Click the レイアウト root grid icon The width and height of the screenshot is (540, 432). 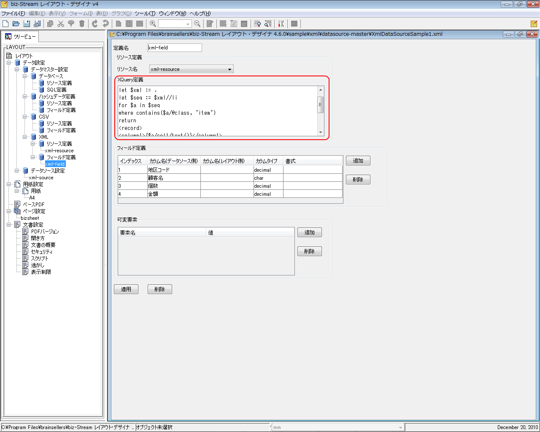tap(9, 56)
